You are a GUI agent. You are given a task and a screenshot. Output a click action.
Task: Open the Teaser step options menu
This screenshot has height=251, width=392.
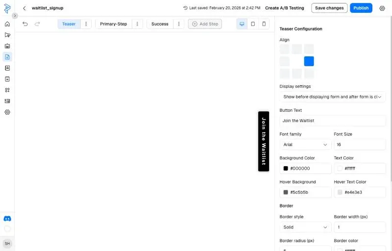pyautogui.click(x=86, y=24)
